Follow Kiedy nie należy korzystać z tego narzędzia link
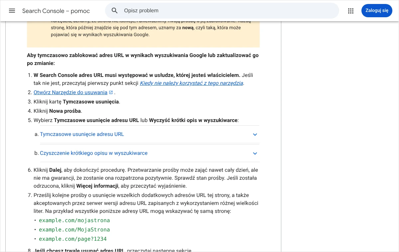Viewport: 399px width, 252px height. coord(192,83)
